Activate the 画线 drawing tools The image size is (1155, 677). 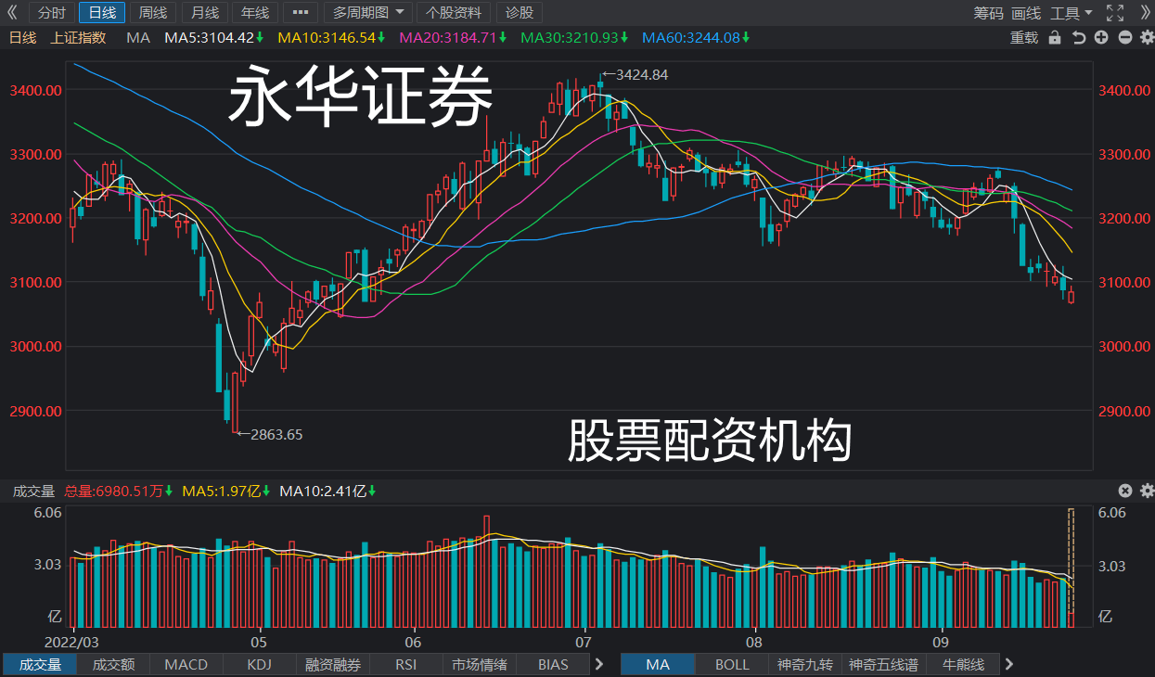tap(1026, 13)
